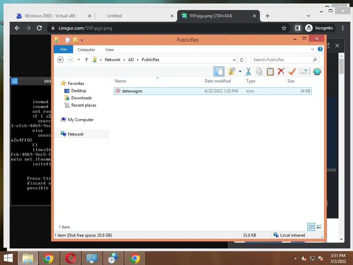Open a new Chrome tab

click(267, 16)
